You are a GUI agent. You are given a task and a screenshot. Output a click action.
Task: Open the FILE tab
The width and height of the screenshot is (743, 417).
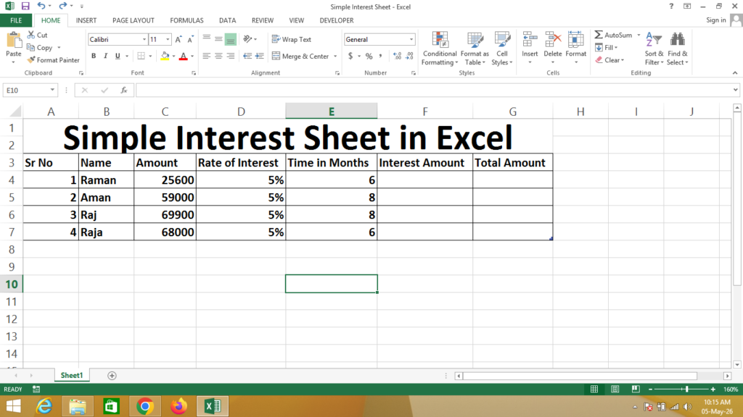pyautogui.click(x=16, y=20)
